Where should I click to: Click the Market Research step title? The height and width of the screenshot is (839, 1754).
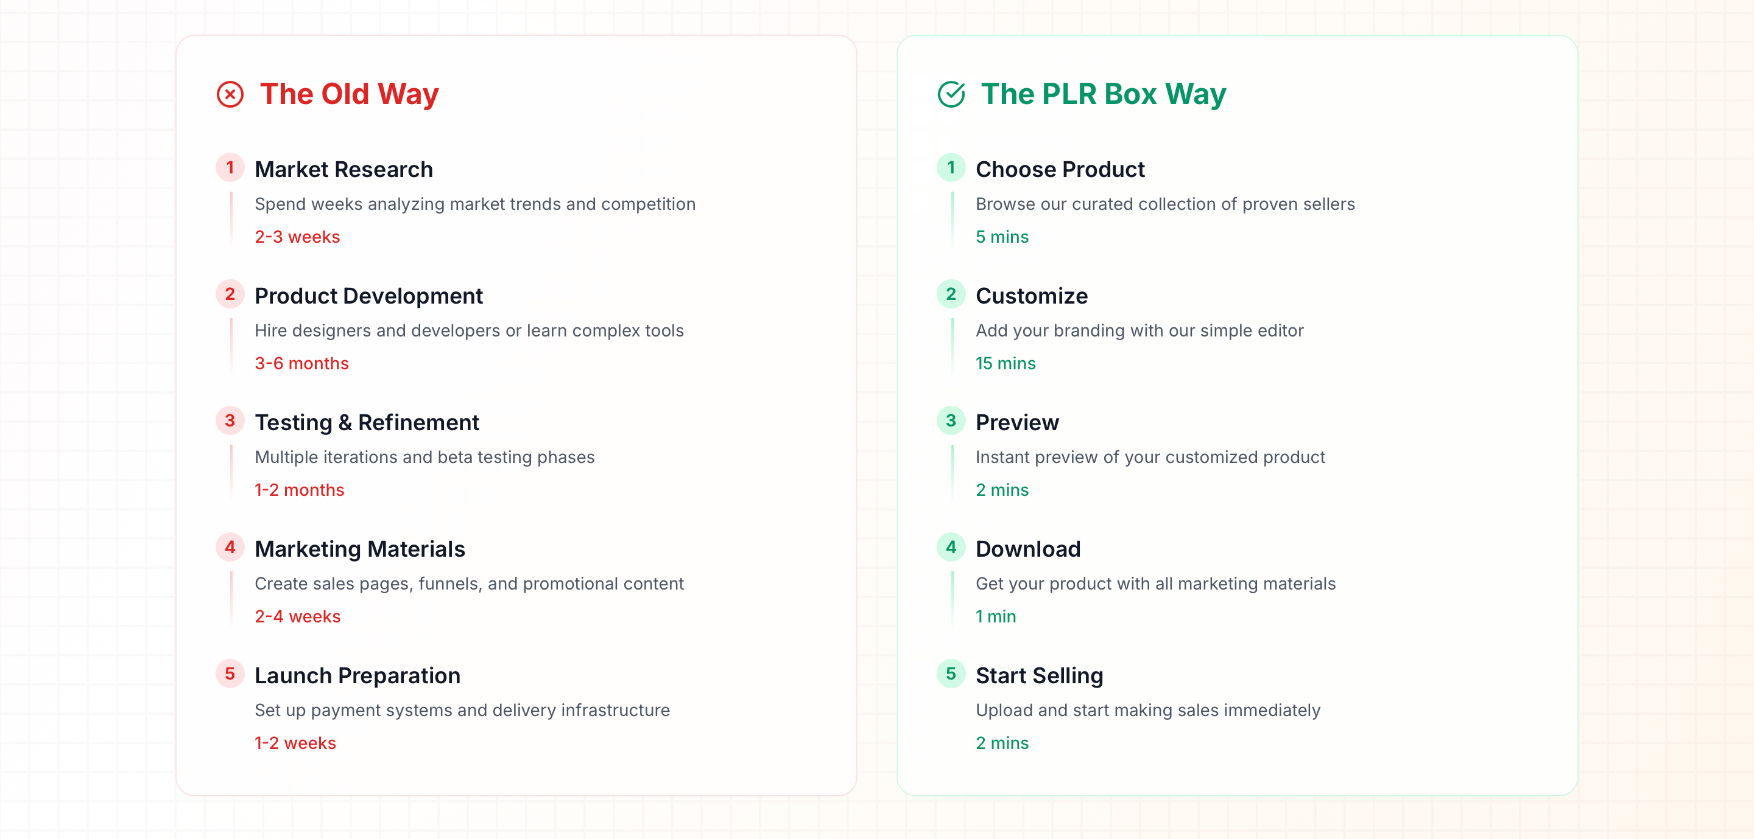click(x=344, y=169)
